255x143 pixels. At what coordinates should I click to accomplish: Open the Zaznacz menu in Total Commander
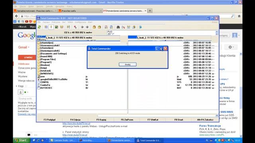[46, 22]
